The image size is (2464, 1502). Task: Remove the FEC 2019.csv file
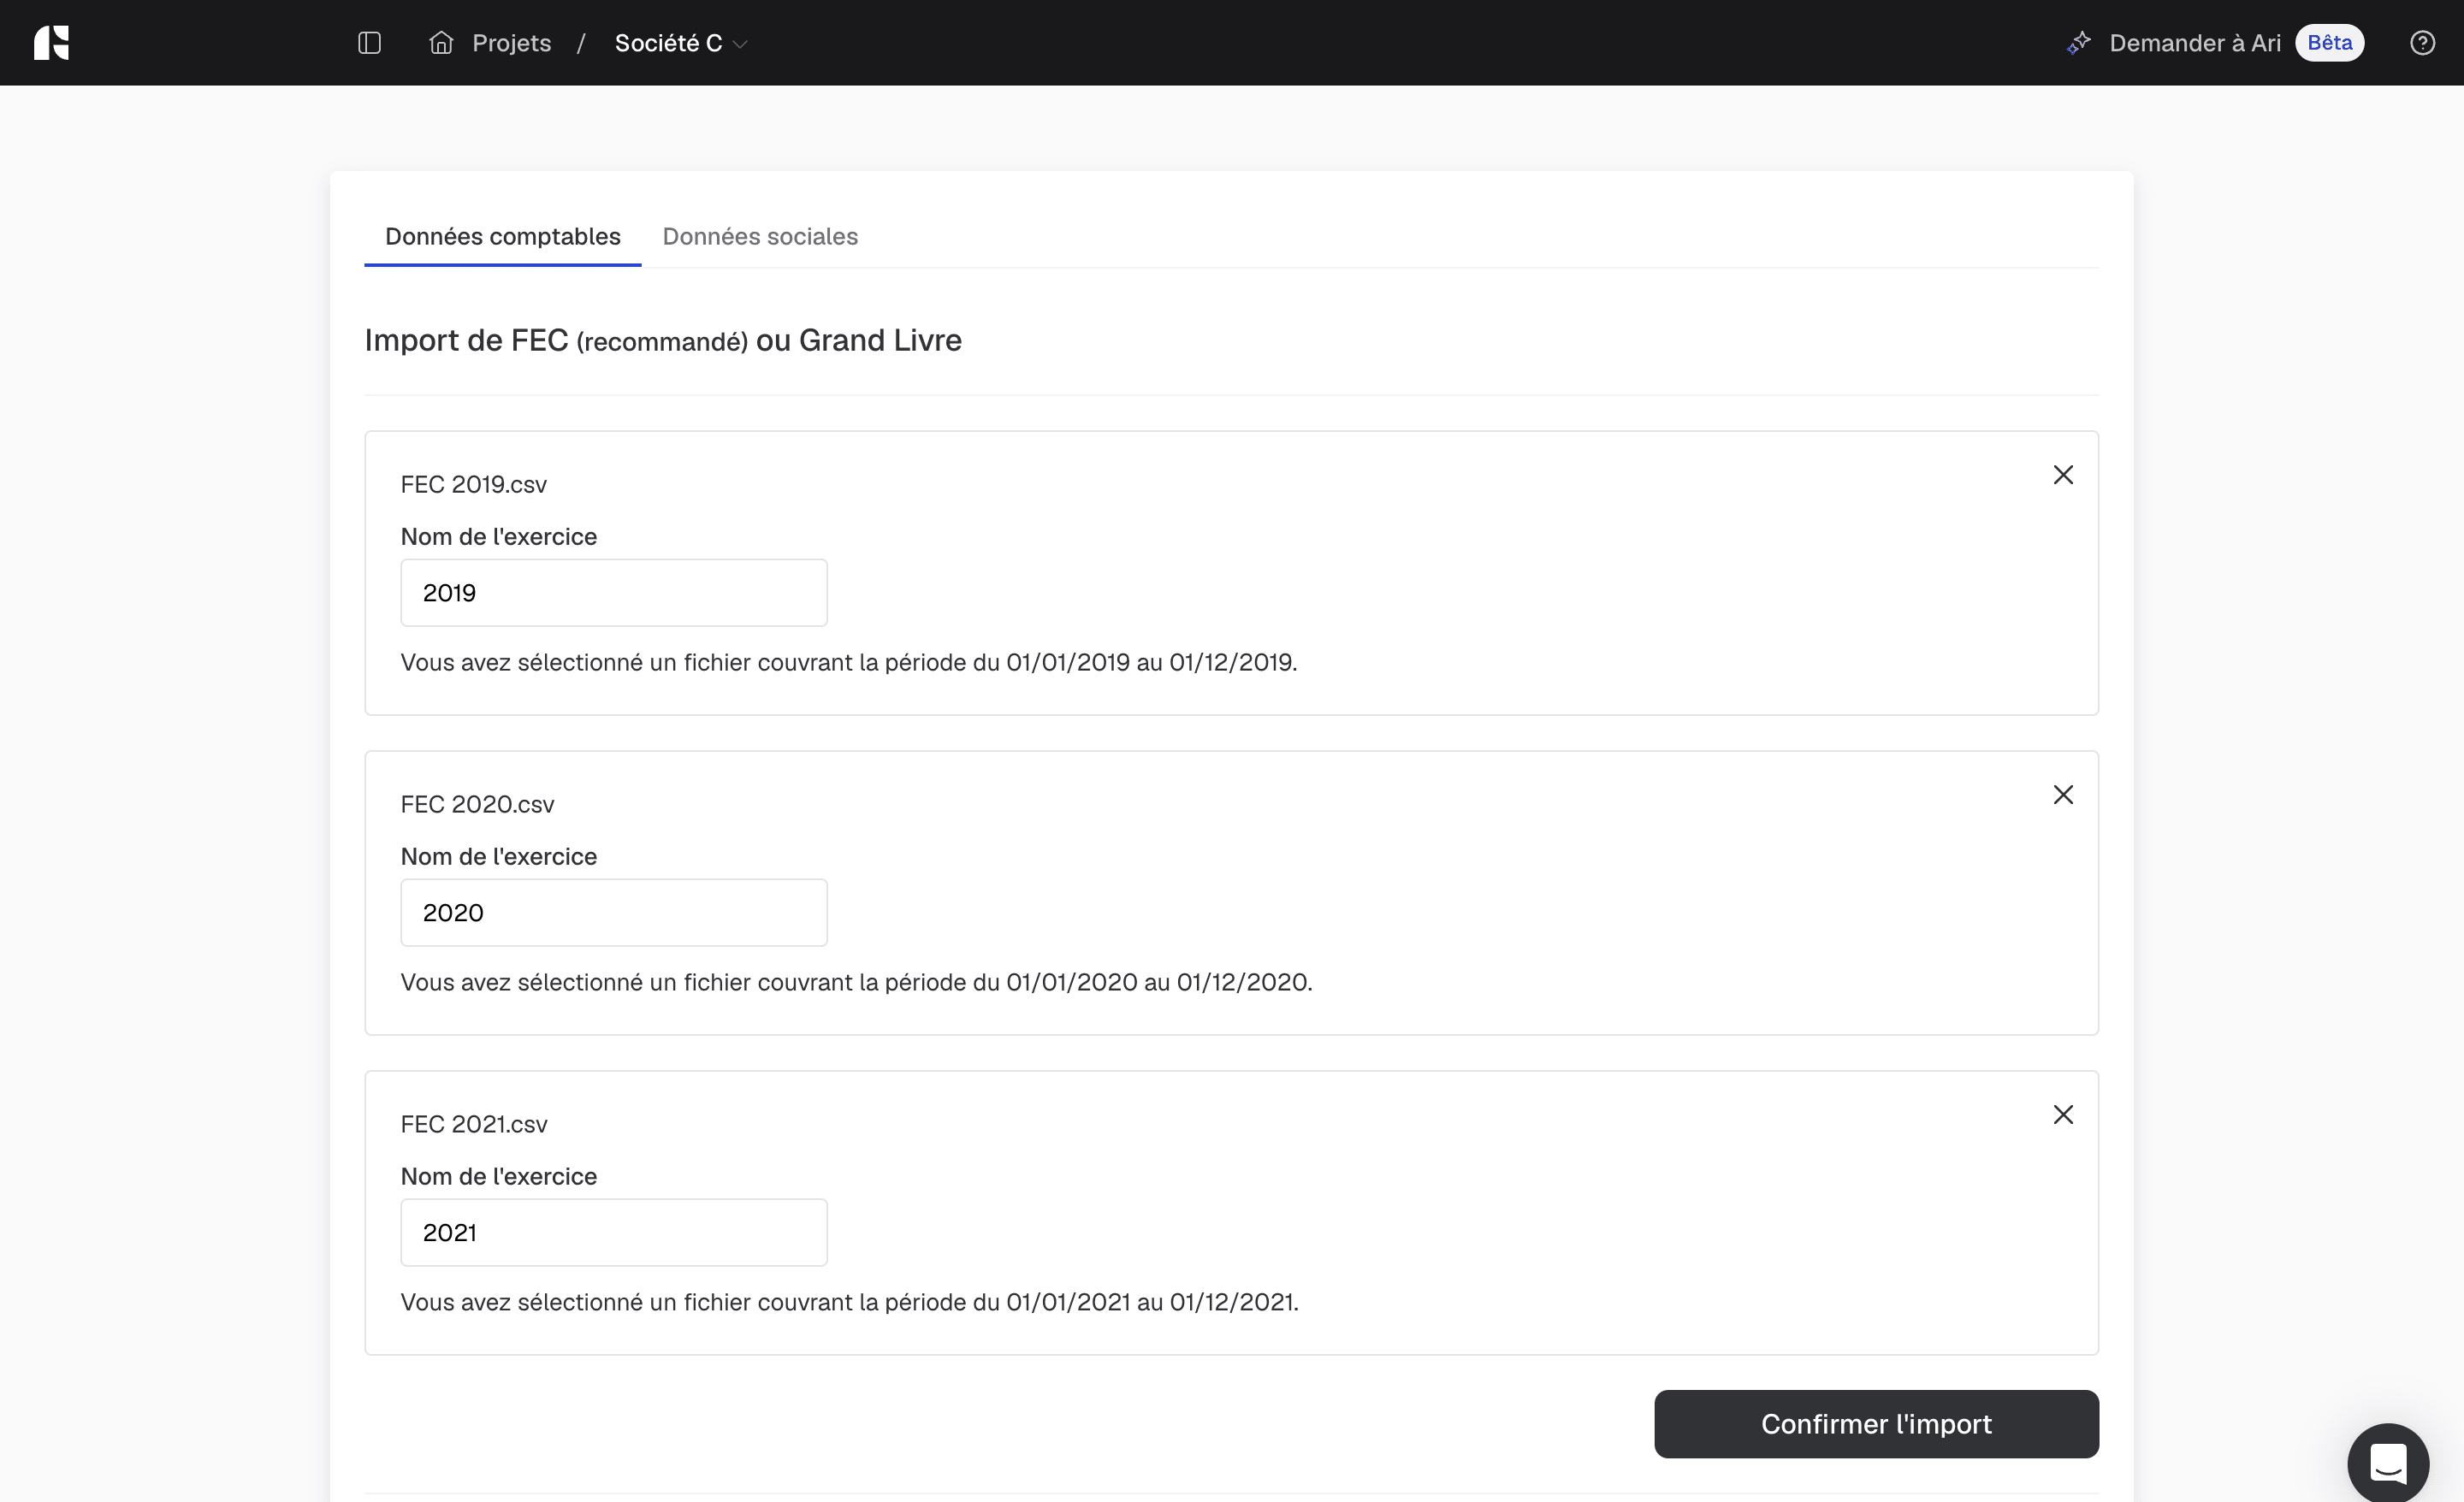[2063, 475]
